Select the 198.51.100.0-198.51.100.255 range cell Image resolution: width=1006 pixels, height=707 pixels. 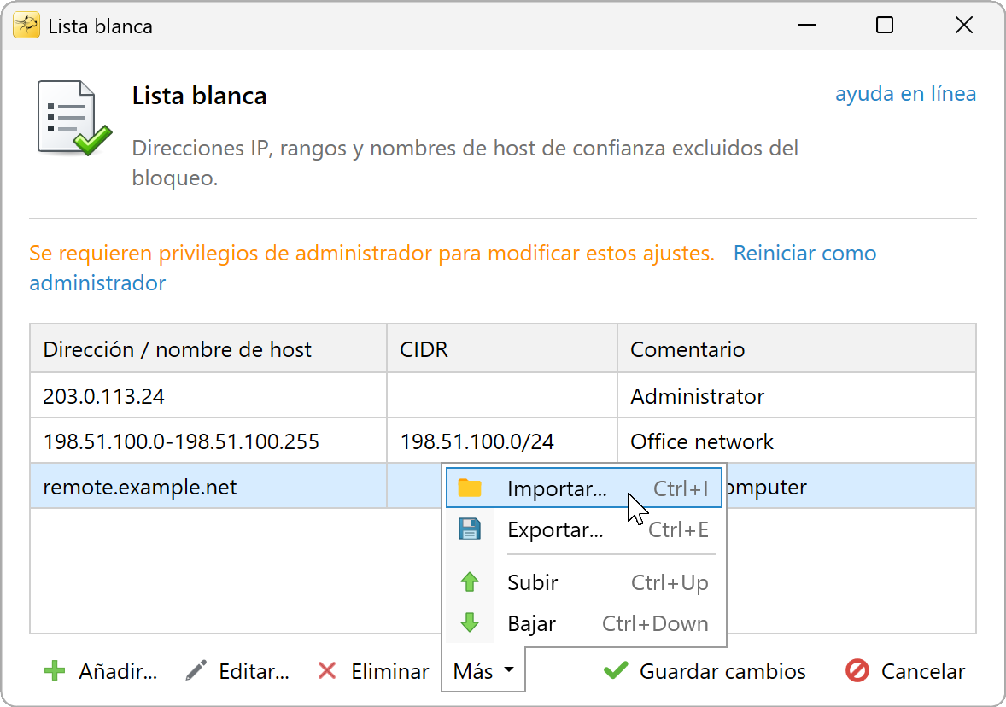pyautogui.click(x=208, y=441)
